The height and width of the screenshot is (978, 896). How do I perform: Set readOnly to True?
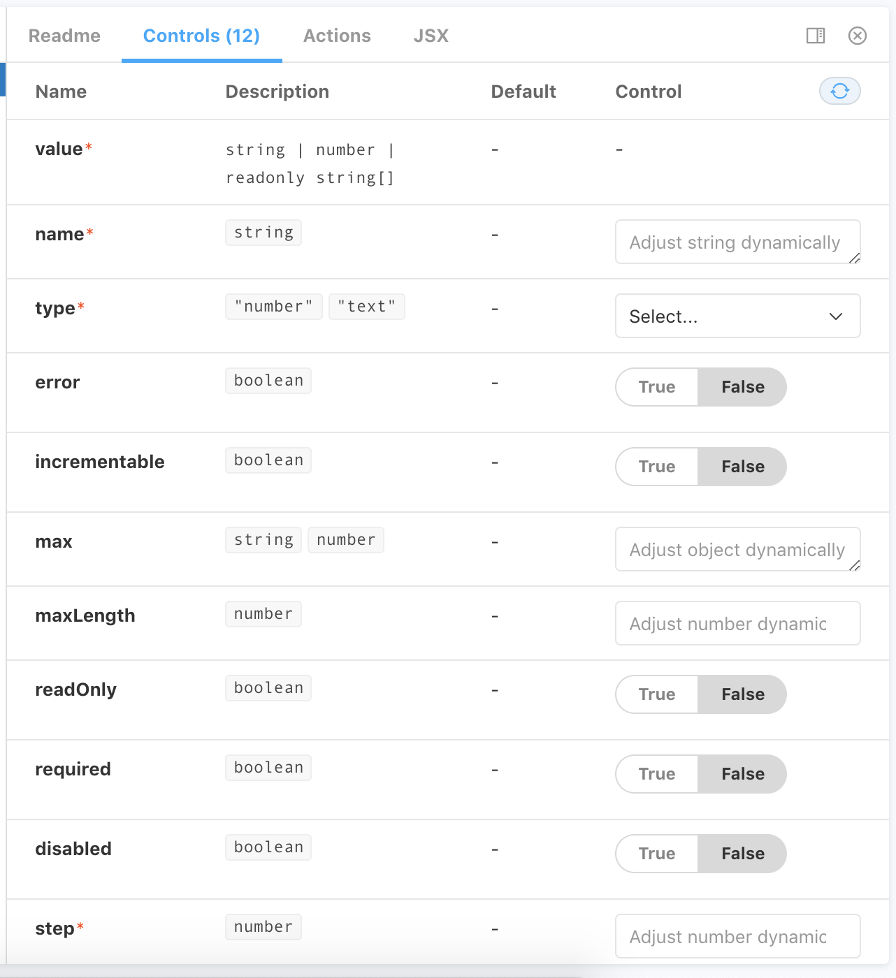point(656,694)
